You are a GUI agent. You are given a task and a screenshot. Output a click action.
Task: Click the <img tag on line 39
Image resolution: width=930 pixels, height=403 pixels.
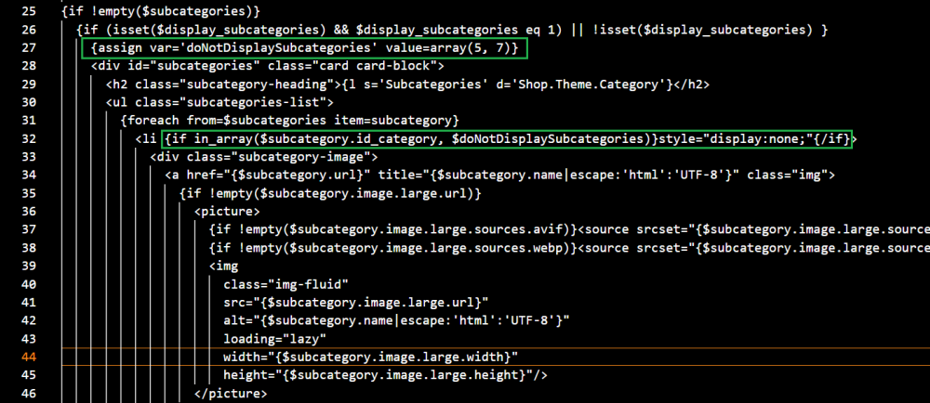tap(223, 266)
